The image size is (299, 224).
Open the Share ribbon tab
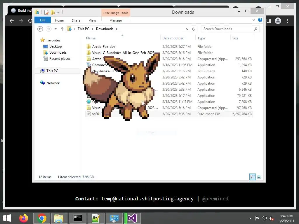click(76, 20)
